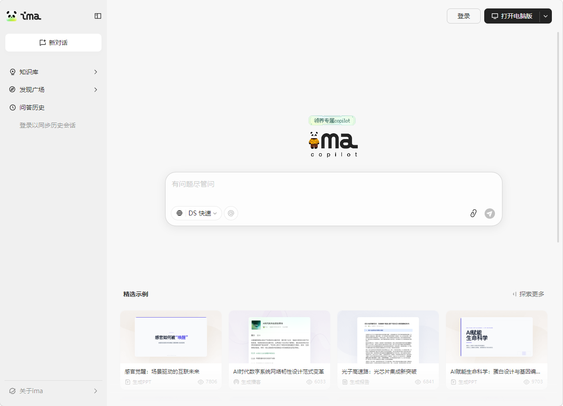Open 问答历史 in sidebar
Viewport: 563px width, 406px height.
coord(53,107)
